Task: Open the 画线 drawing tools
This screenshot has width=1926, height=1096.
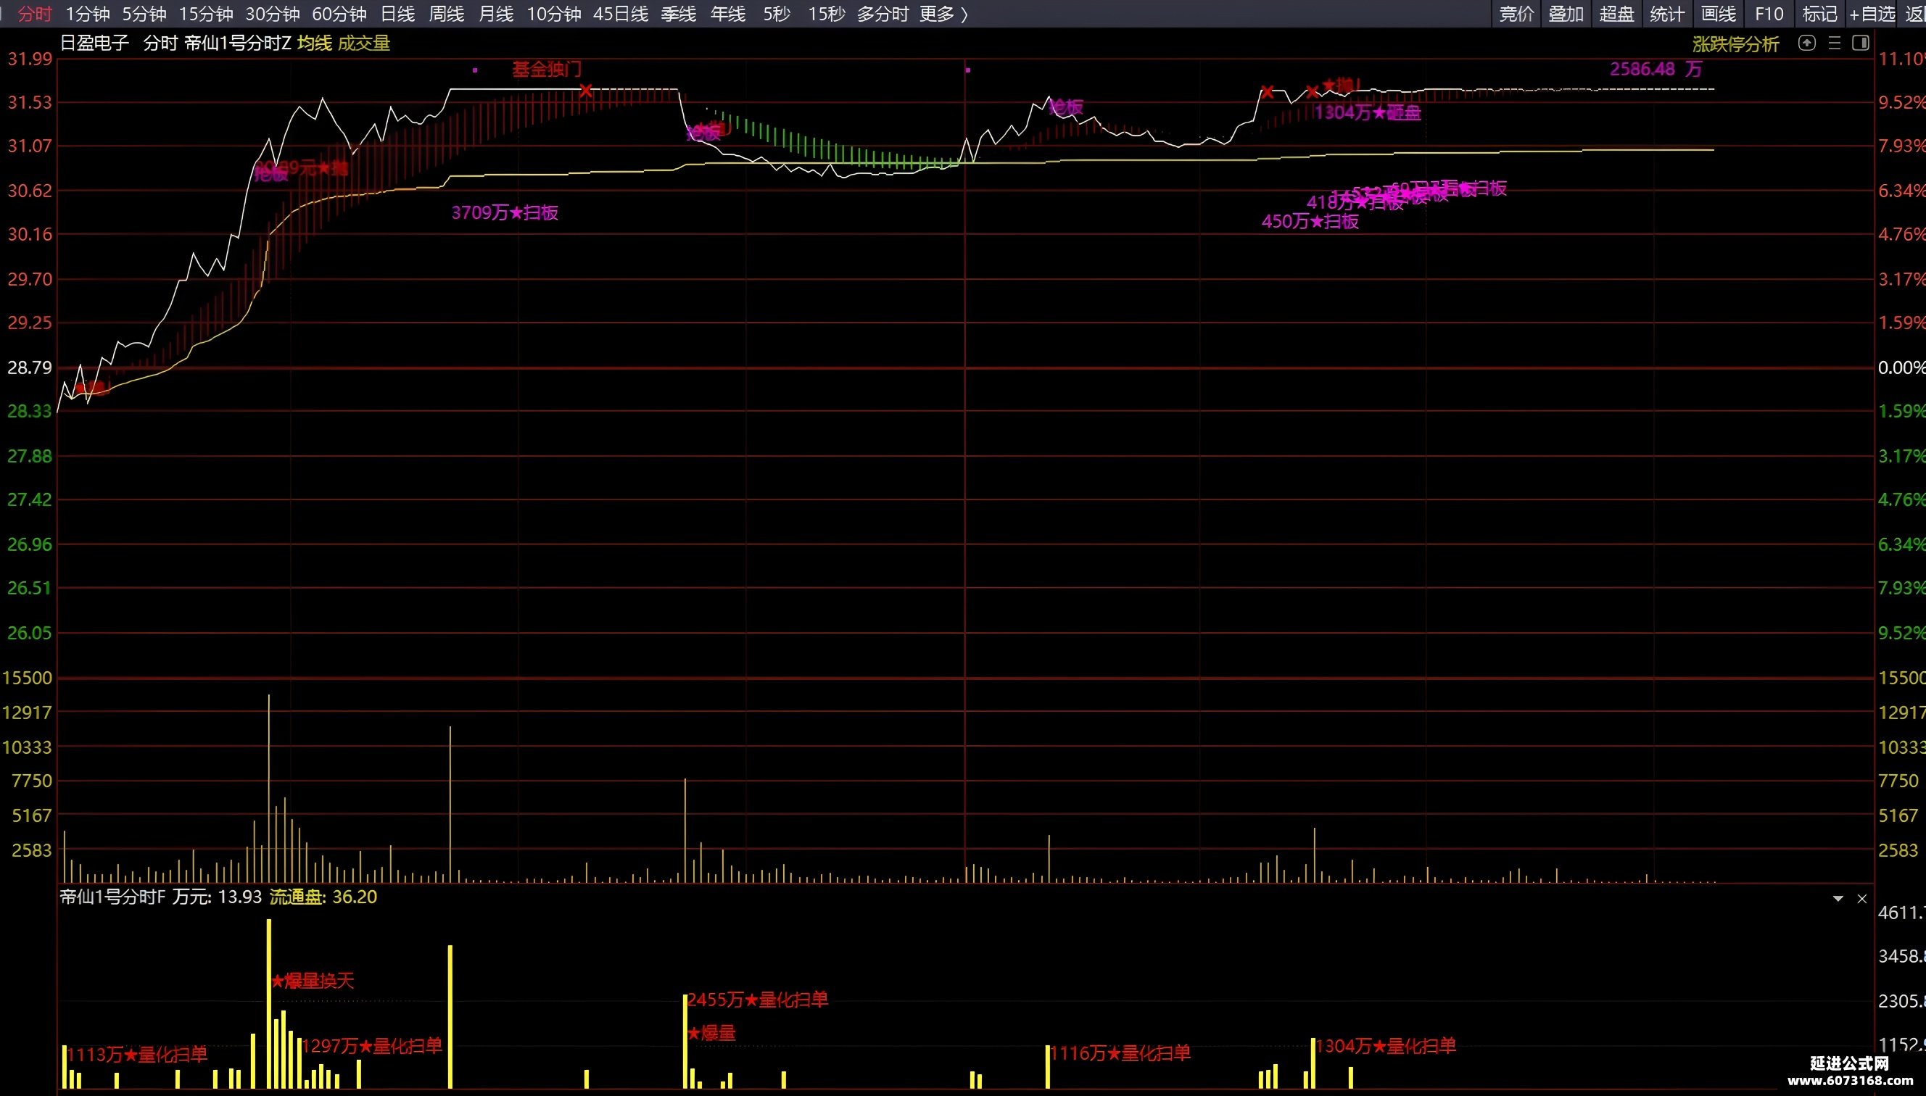Action: coord(1718,14)
